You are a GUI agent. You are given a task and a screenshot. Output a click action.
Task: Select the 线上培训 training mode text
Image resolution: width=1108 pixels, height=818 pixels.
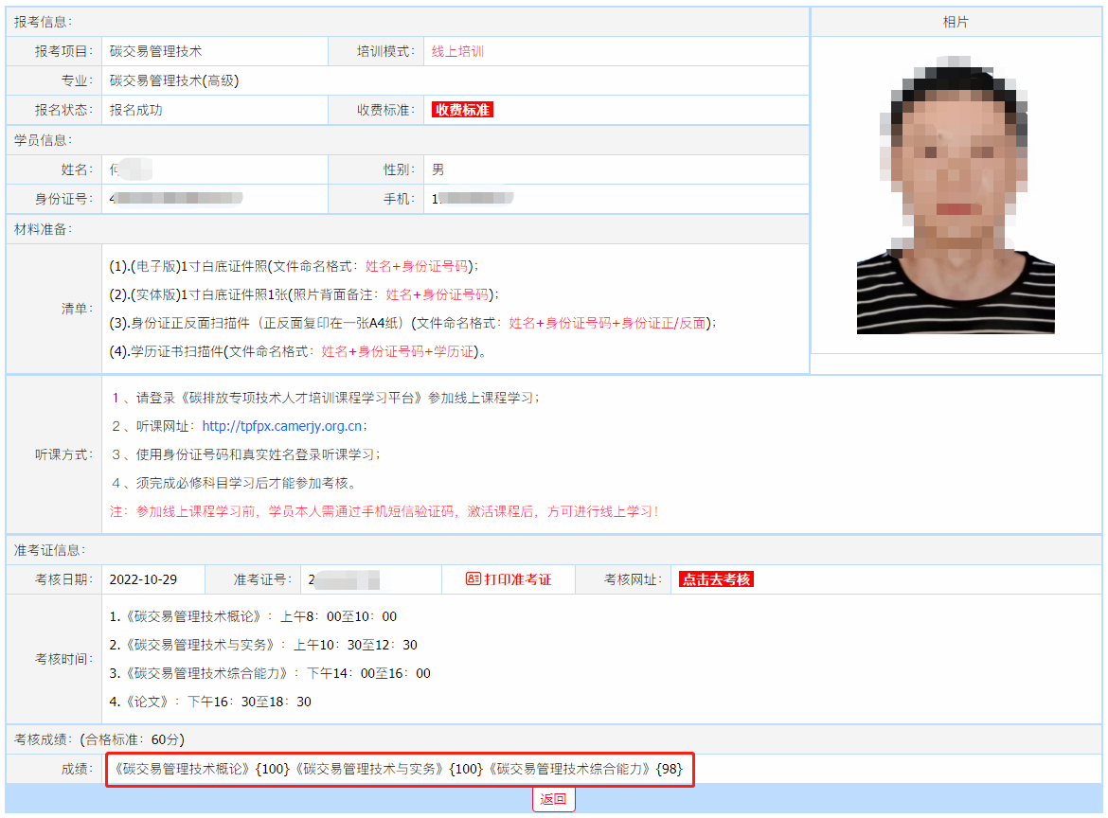pos(457,51)
